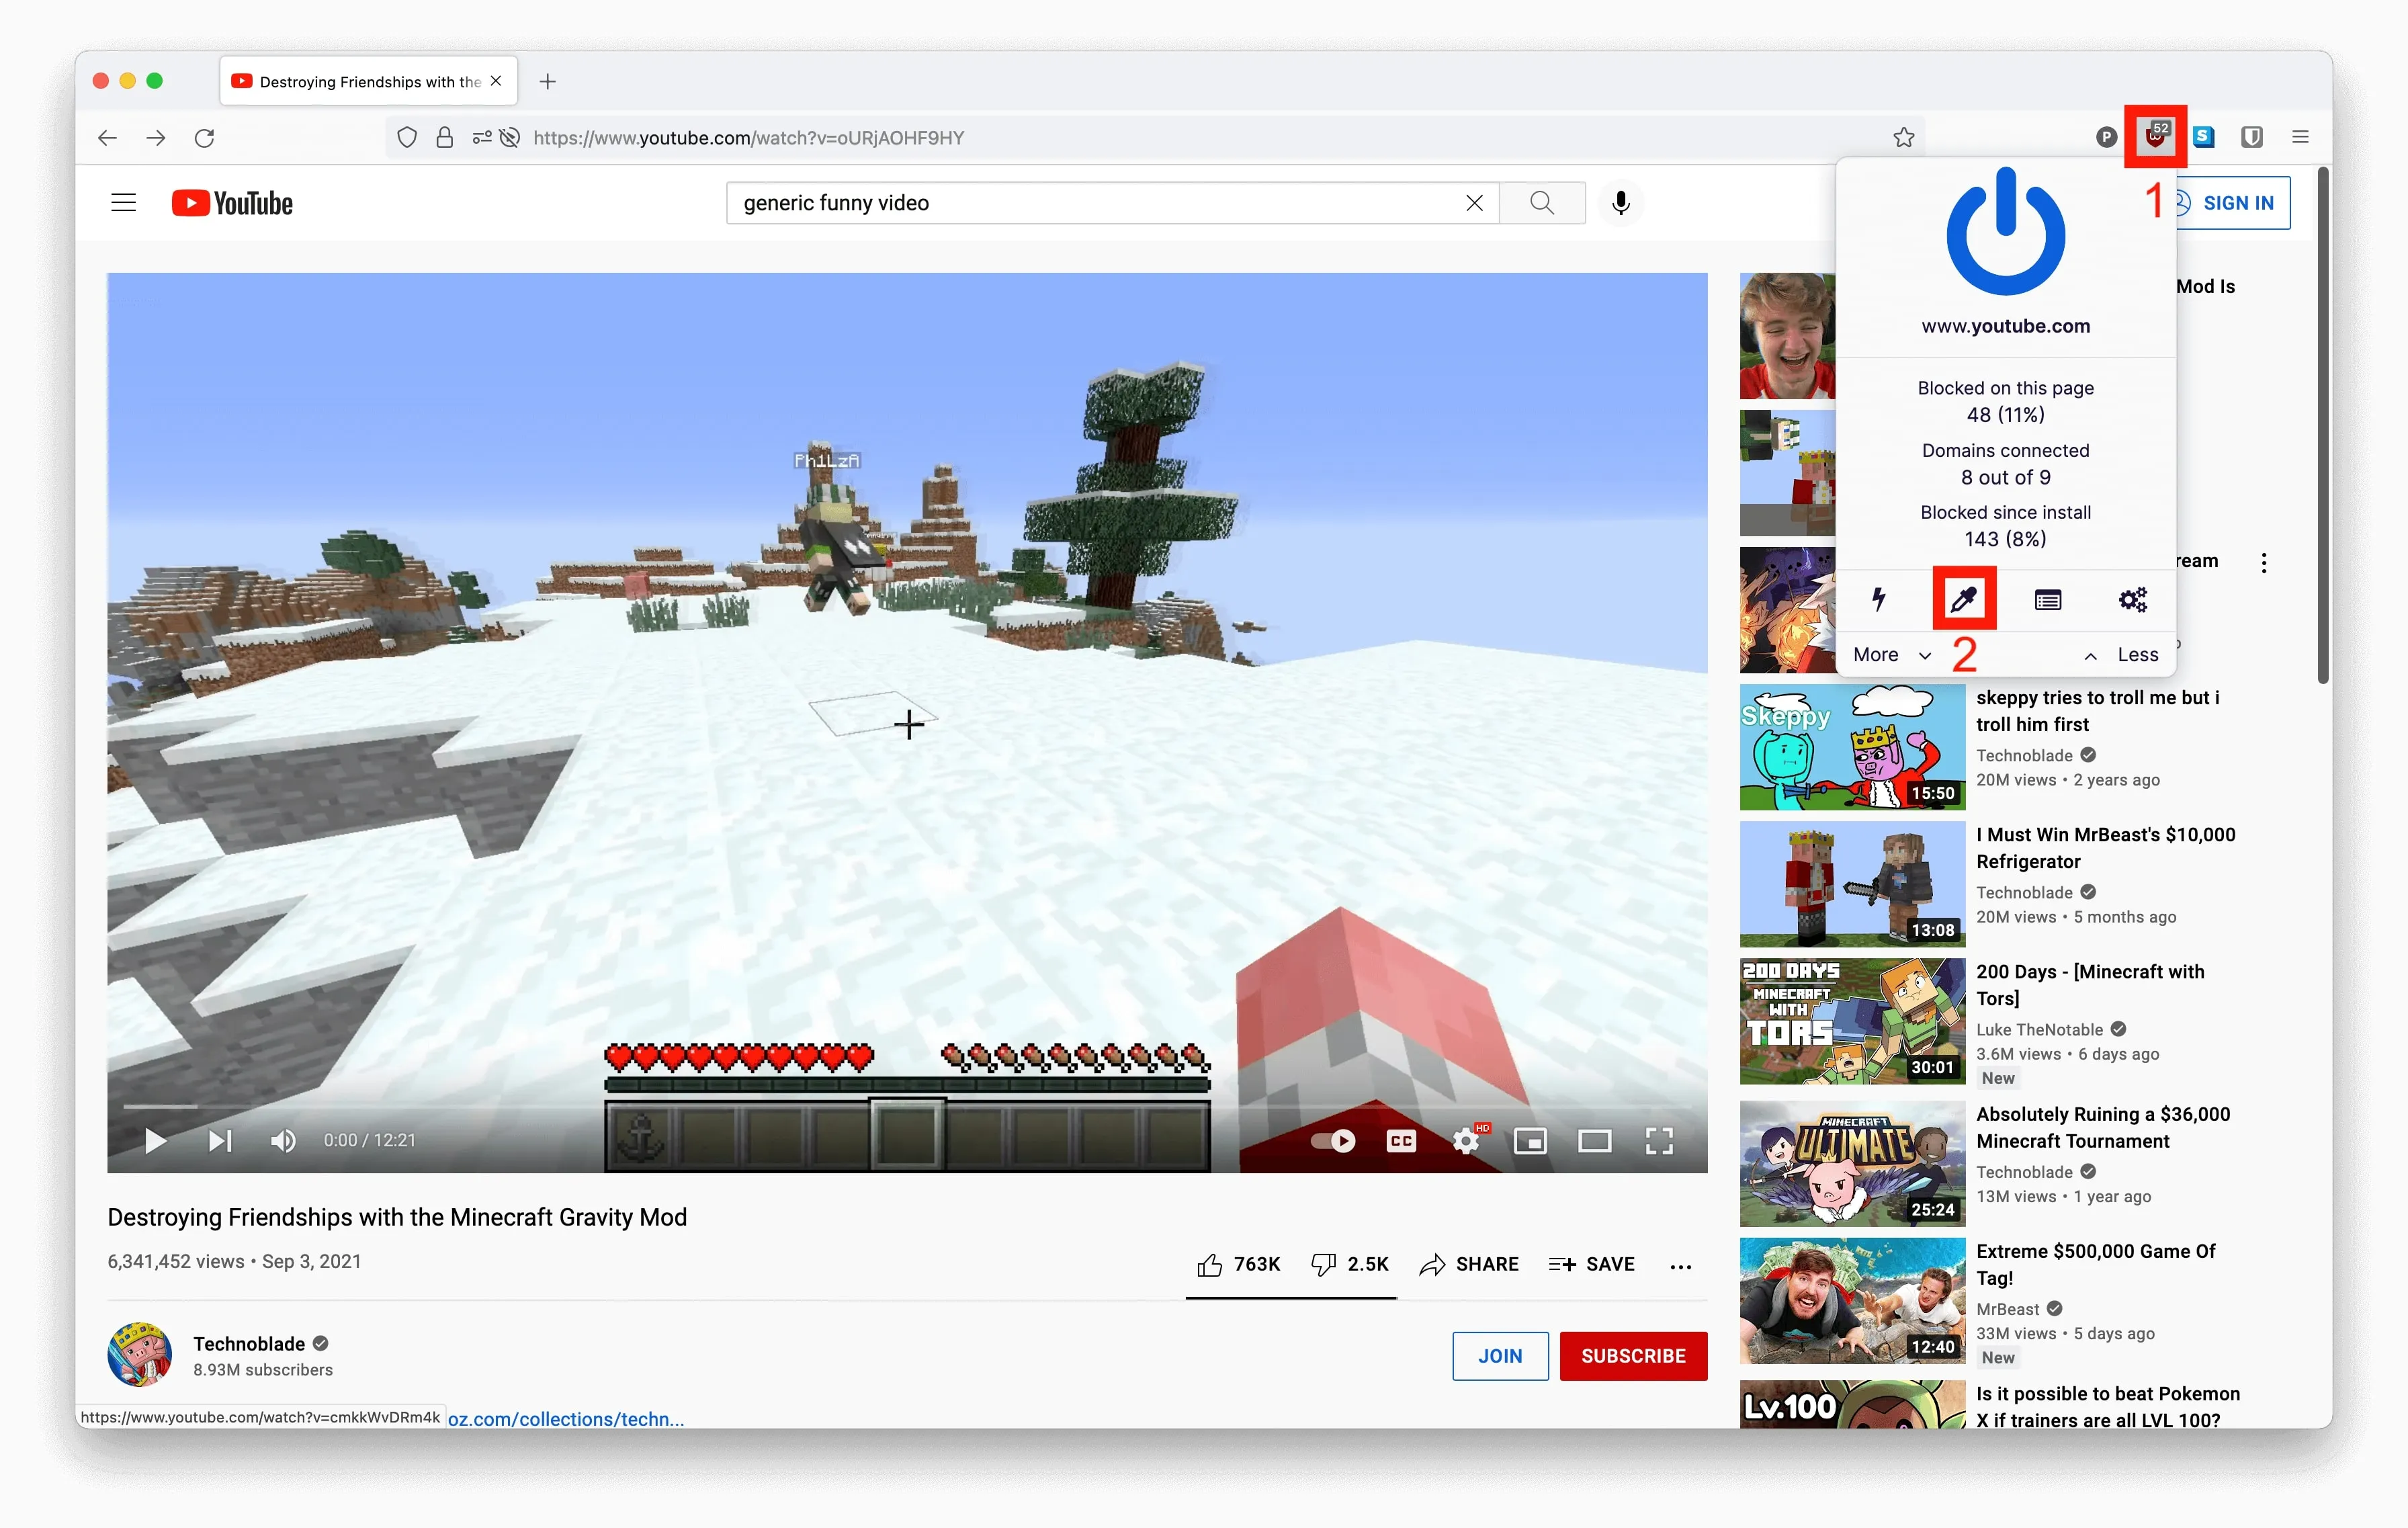Open Extreme $500,000 Game Of Tag thumbnail
2408x1528 pixels.
[x=1852, y=1300]
